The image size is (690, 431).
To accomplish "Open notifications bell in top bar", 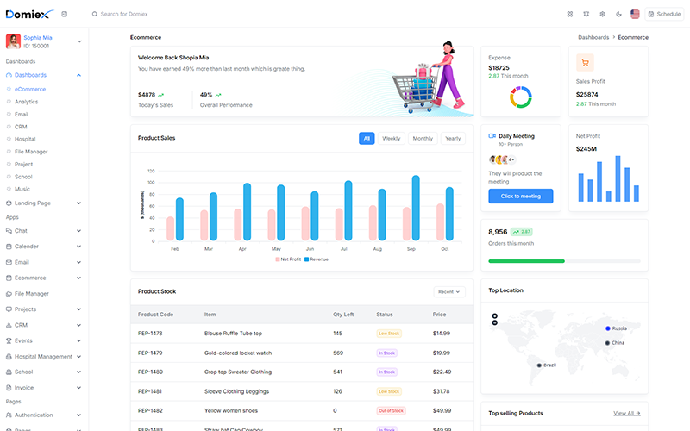I will (586, 14).
